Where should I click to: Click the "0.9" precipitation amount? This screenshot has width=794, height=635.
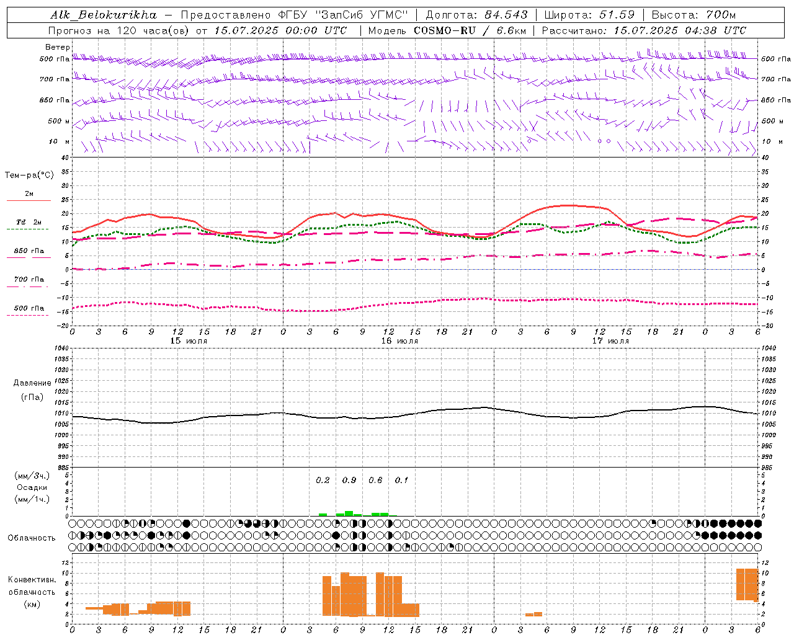[349, 480]
